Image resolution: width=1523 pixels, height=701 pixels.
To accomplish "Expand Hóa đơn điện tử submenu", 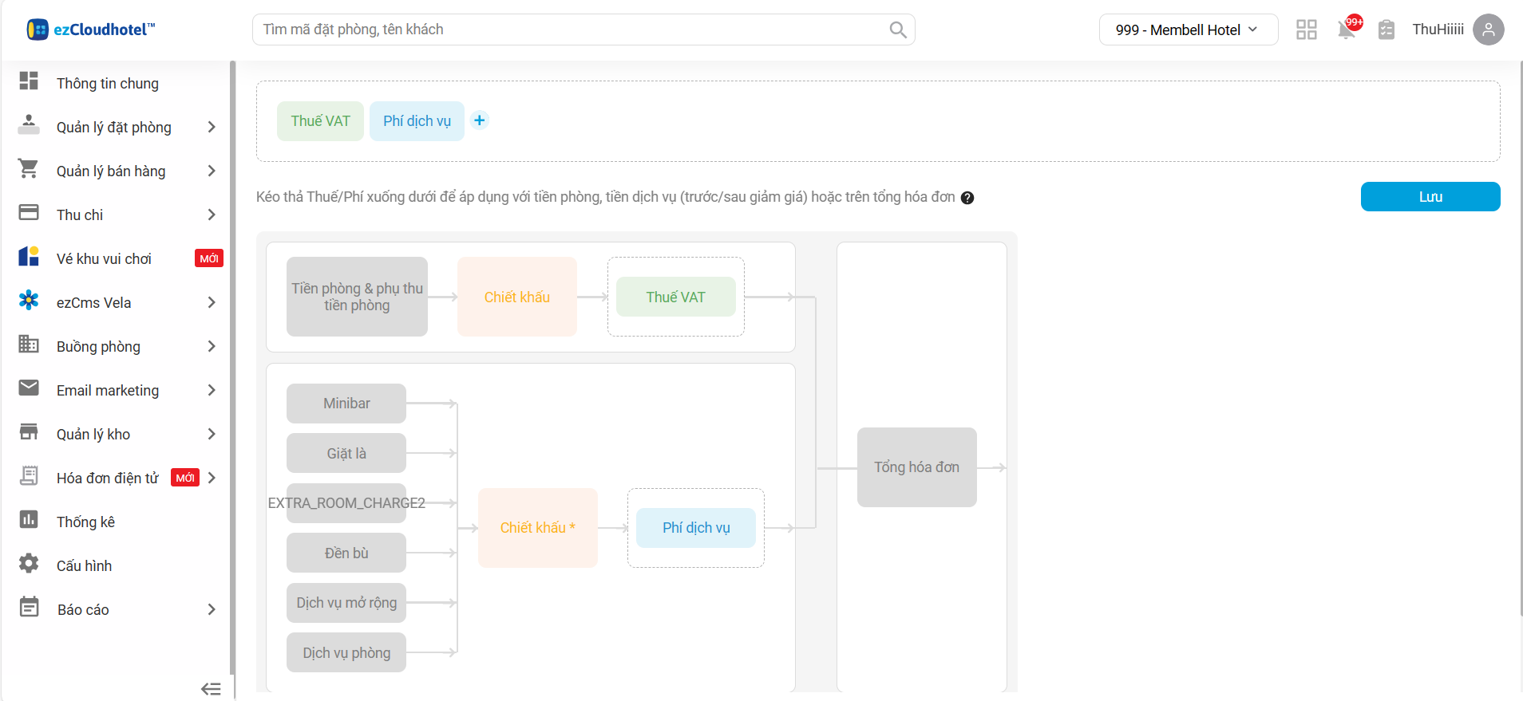I will point(212,478).
